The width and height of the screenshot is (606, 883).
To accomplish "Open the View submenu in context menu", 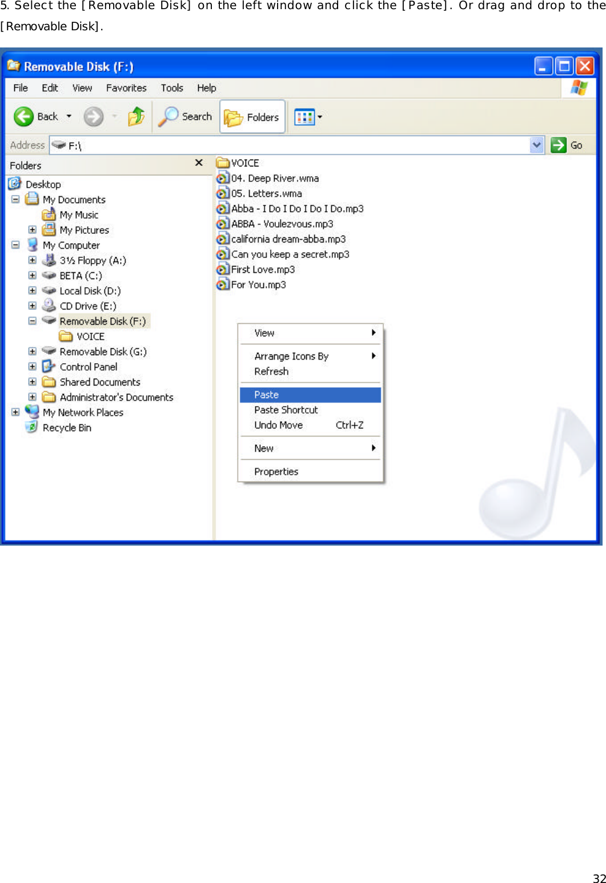I will [x=310, y=333].
